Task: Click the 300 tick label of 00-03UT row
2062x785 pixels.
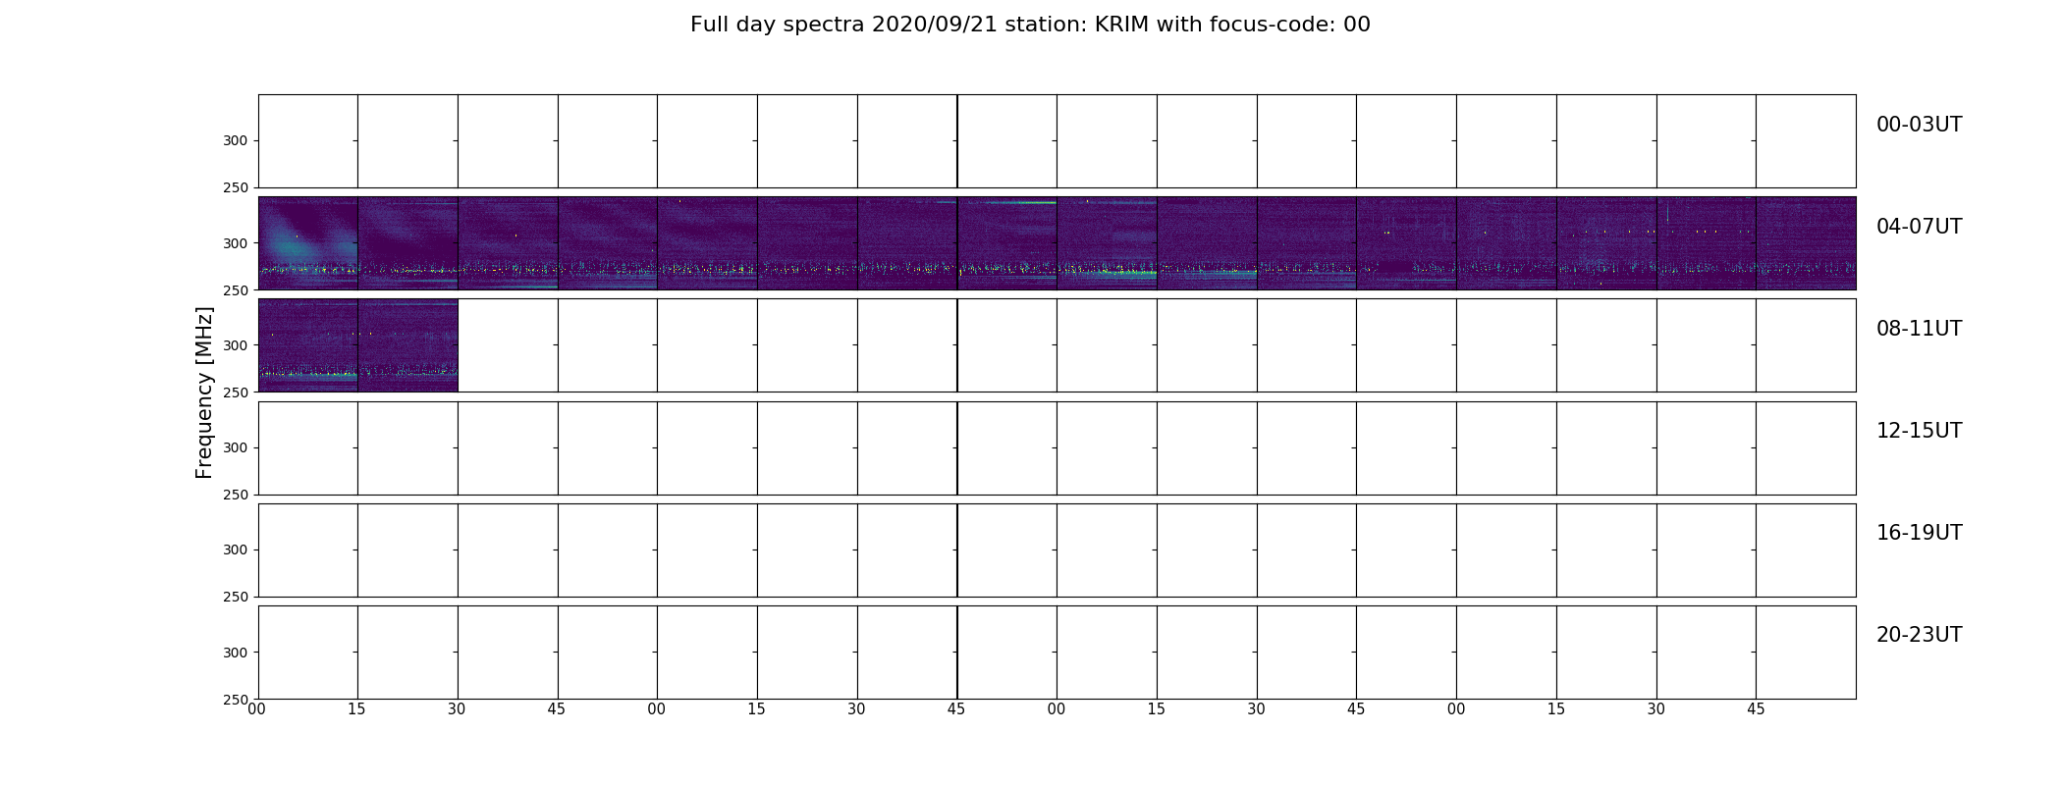Action: pyautogui.click(x=235, y=141)
